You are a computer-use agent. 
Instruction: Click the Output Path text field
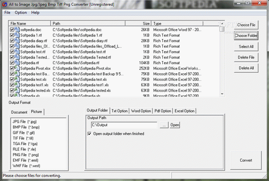124,125
